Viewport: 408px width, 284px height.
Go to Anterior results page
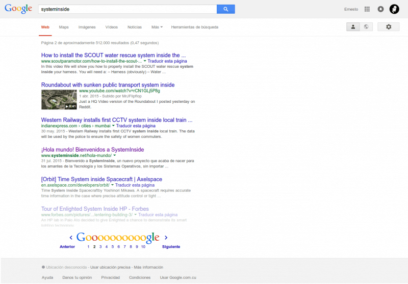click(x=67, y=247)
